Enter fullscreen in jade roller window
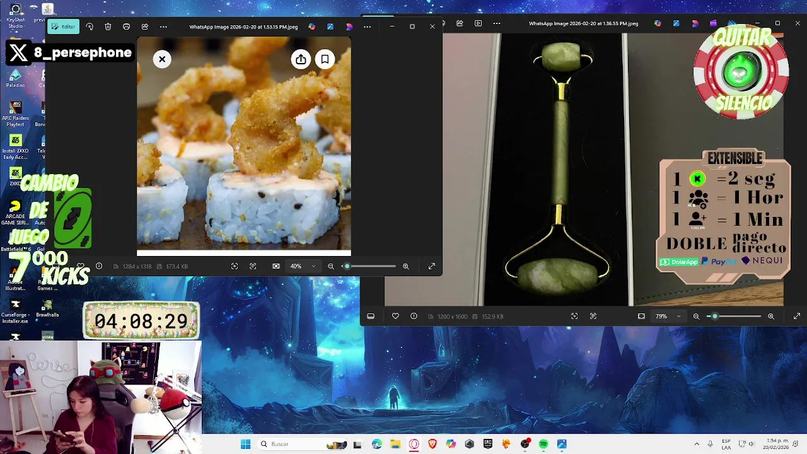The width and height of the screenshot is (807, 454). click(797, 316)
